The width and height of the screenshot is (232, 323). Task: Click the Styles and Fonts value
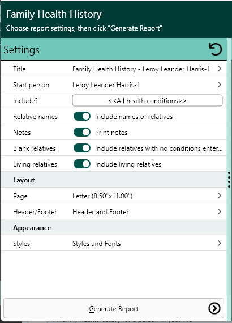(x=96, y=244)
